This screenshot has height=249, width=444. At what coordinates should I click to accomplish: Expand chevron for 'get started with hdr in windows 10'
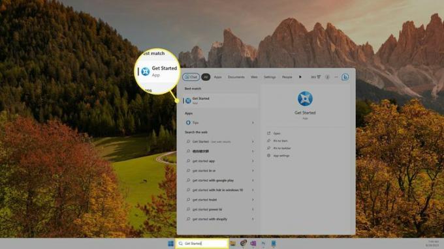click(x=253, y=190)
